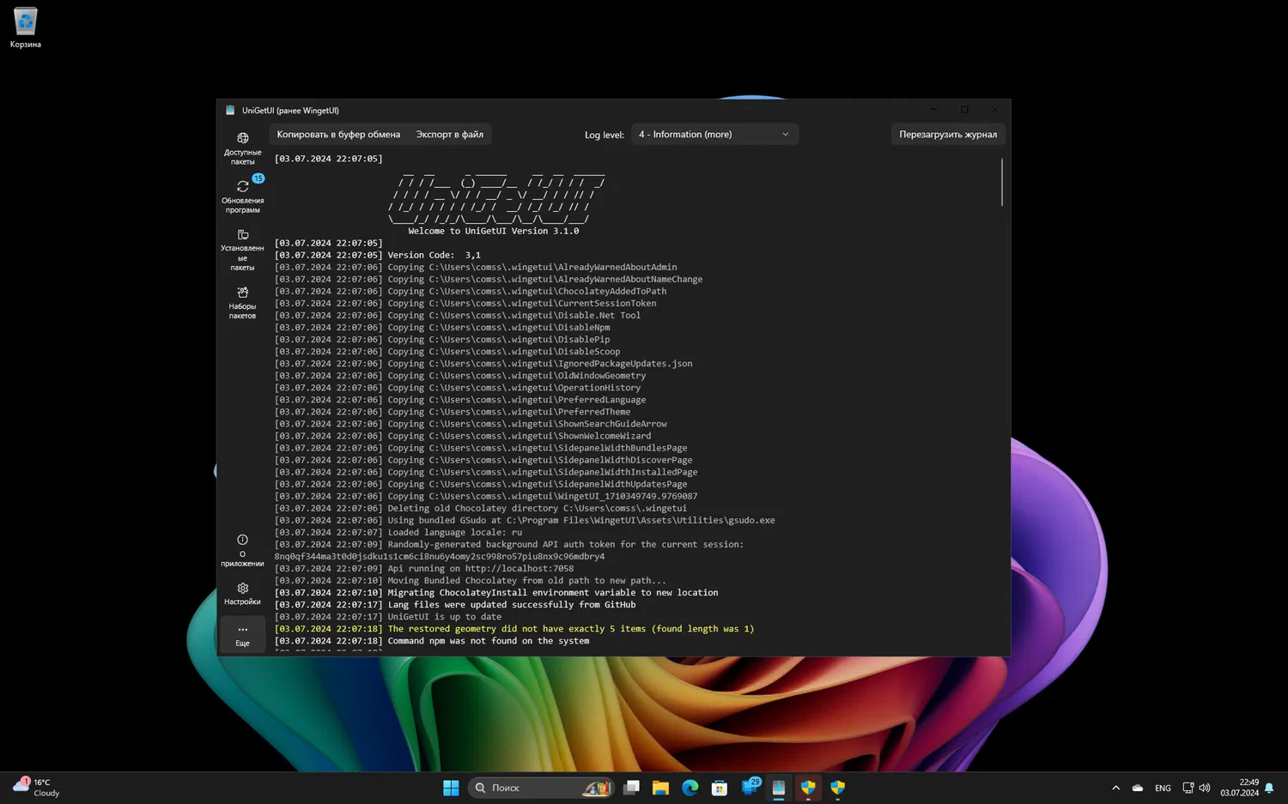Click the Еще three-dots menu
Viewport: 1288px width, 804px height.
coord(242,635)
